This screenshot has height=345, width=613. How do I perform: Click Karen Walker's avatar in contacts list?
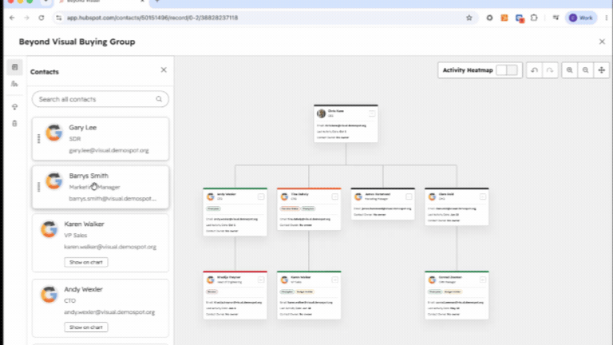[49, 229]
